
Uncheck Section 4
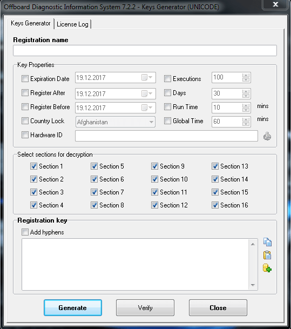(x=34, y=205)
